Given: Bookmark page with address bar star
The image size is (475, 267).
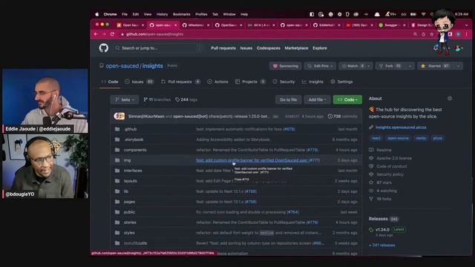Looking at the screenshot, I should point(432,34).
